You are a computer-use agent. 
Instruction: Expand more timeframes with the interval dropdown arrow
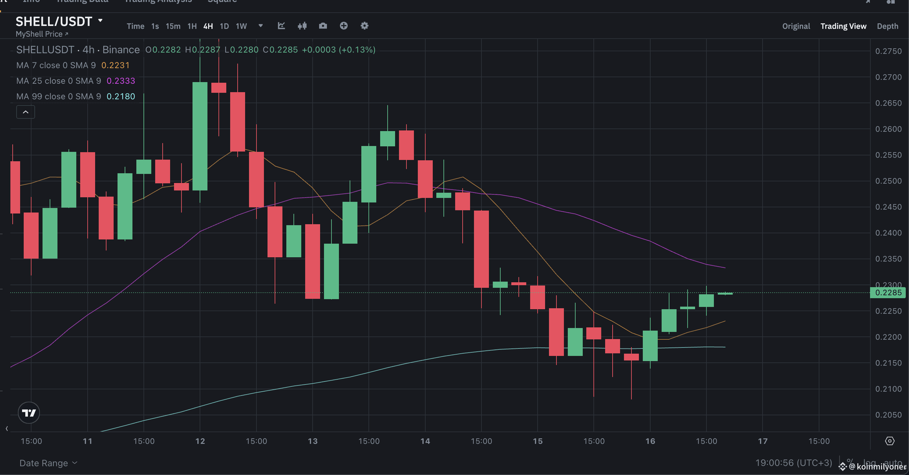260,26
